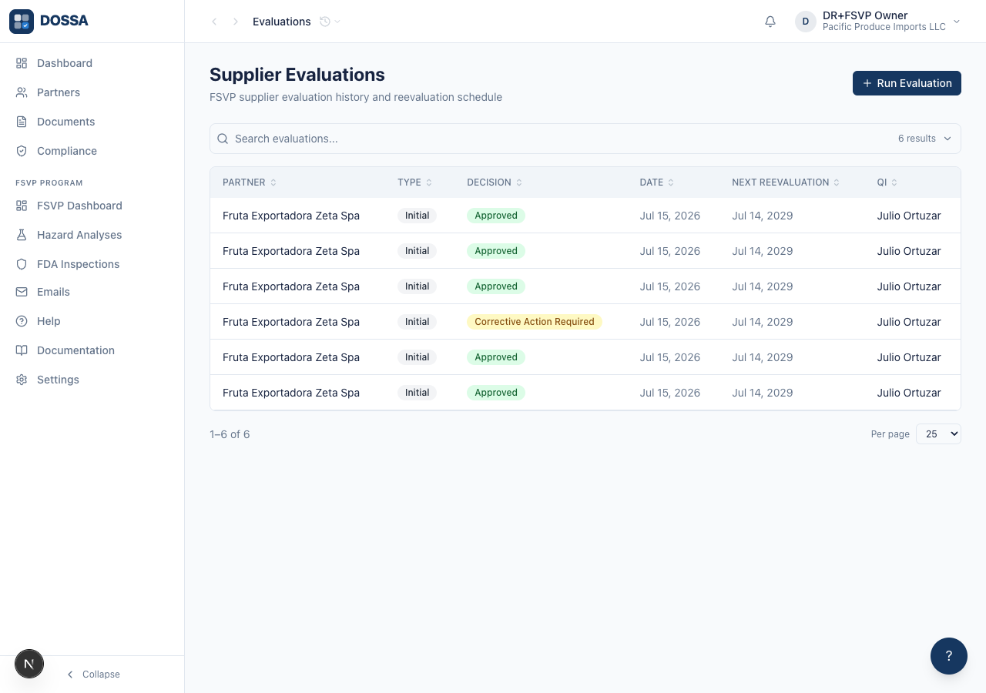This screenshot has height=693, width=986.
Task: Collapse the sidebar
Action: click(x=92, y=675)
